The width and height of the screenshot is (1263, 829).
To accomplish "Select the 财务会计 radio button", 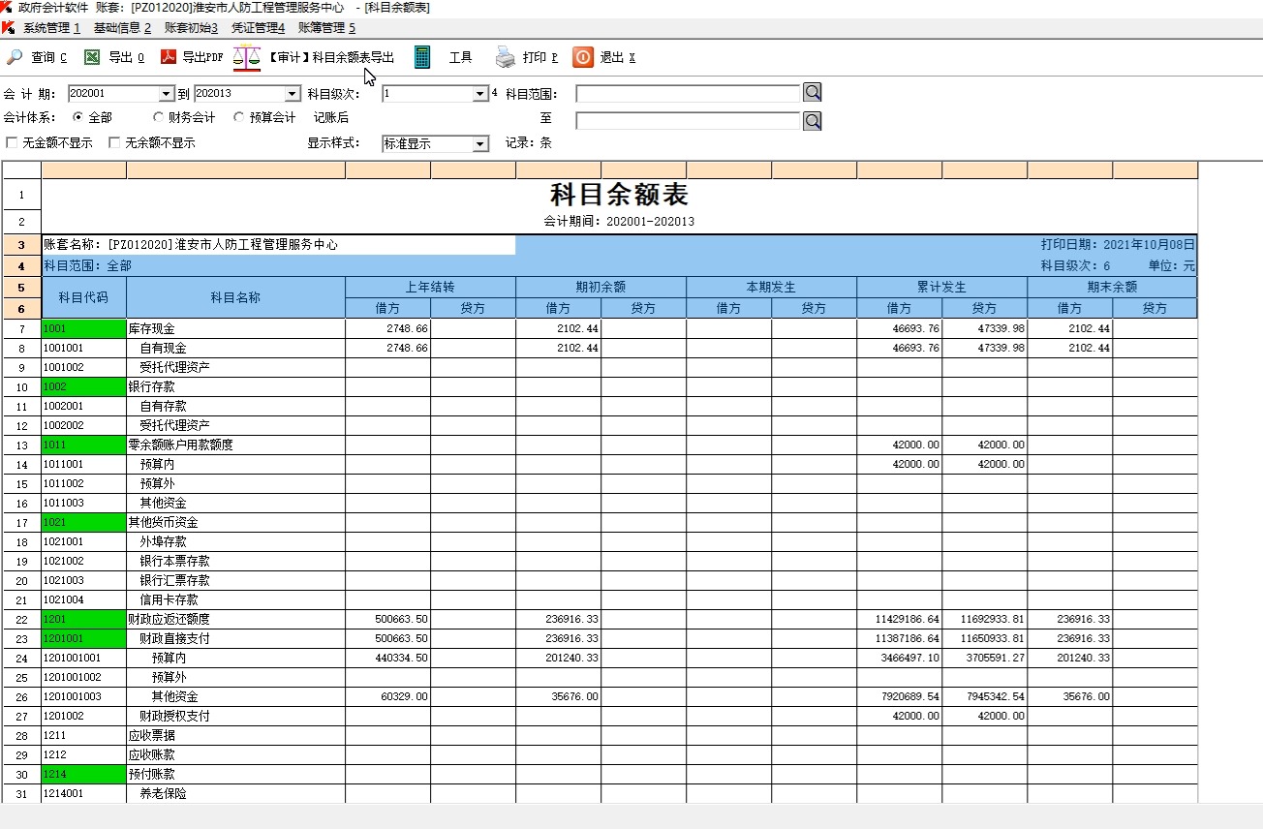I will tap(159, 117).
